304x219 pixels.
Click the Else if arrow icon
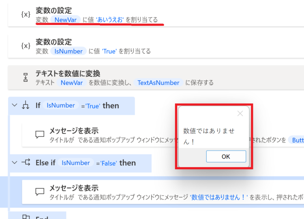[x=26, y=162]
